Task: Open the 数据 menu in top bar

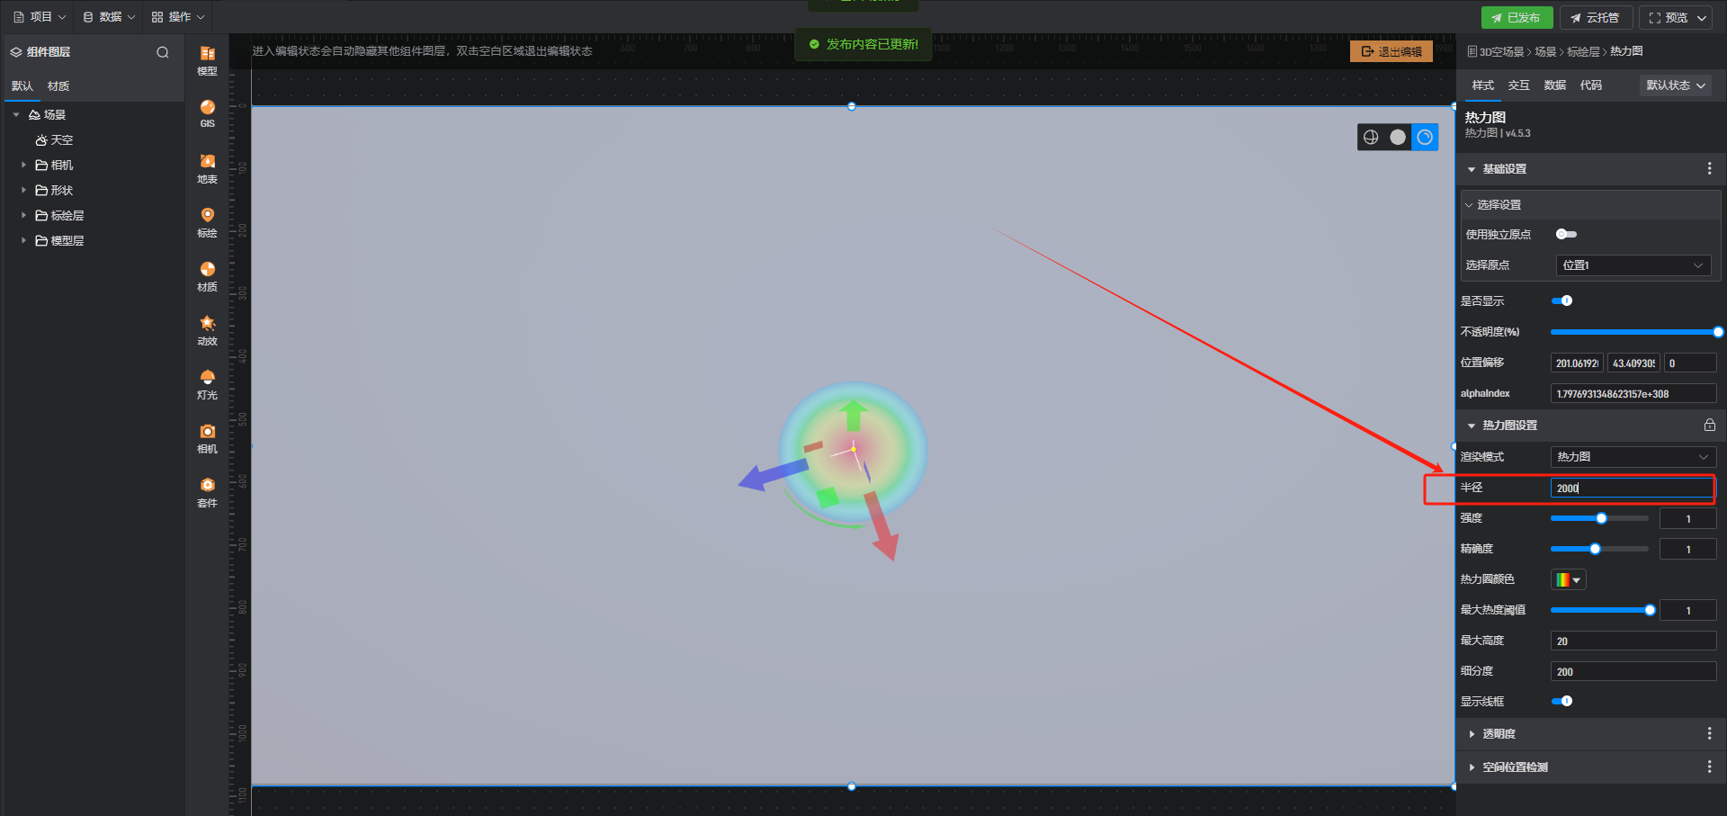Action: (x=109, y=17)
